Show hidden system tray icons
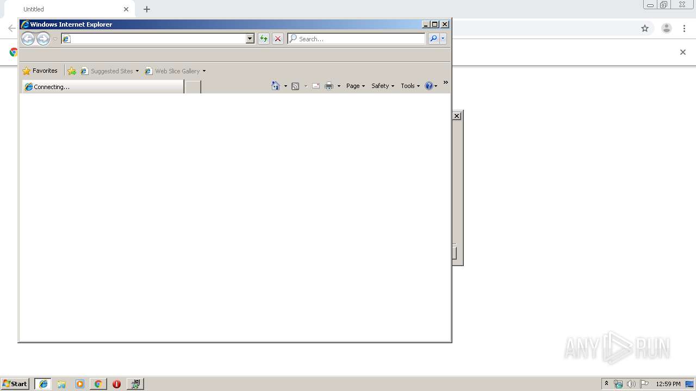696x391 pixels. coord(606,384)
